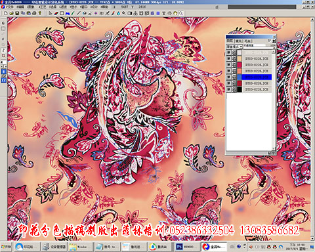Click the crimson red layer color swatch
This screenshot has height=252, width=315.
(240, 65)
